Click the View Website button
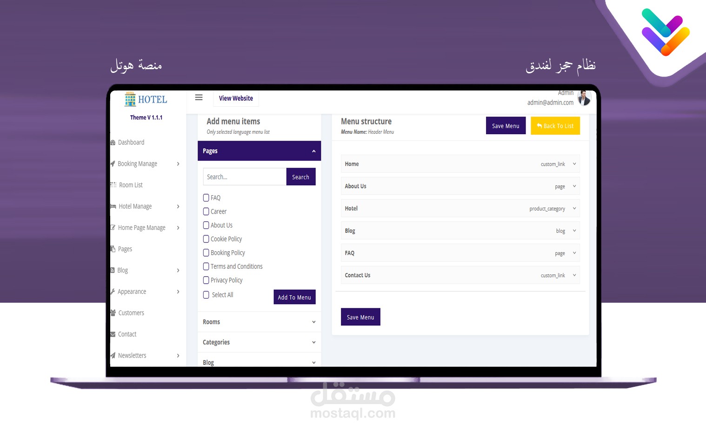 tap(236, 98)
